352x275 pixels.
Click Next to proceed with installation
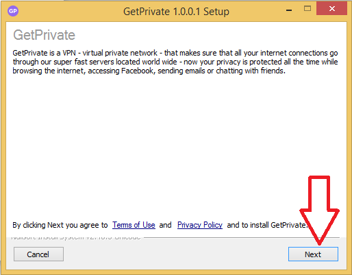[x=313, y=254]
